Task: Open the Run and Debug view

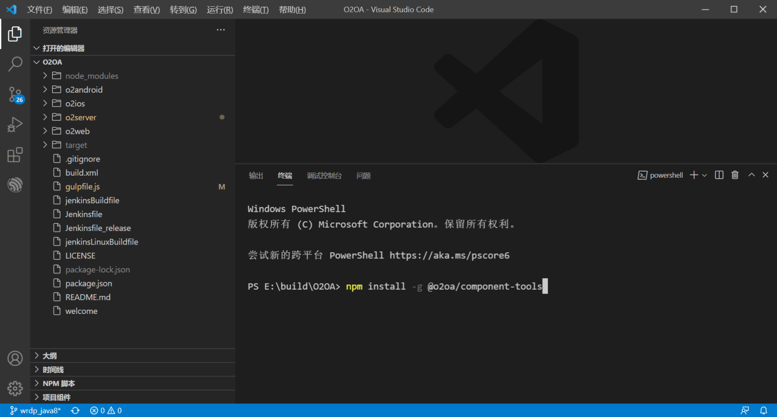Action: coord(15,124)
